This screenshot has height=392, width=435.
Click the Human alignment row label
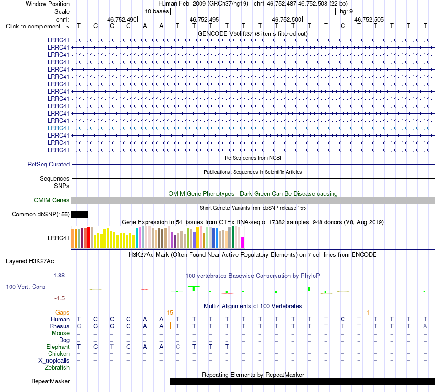click(60, 319)
